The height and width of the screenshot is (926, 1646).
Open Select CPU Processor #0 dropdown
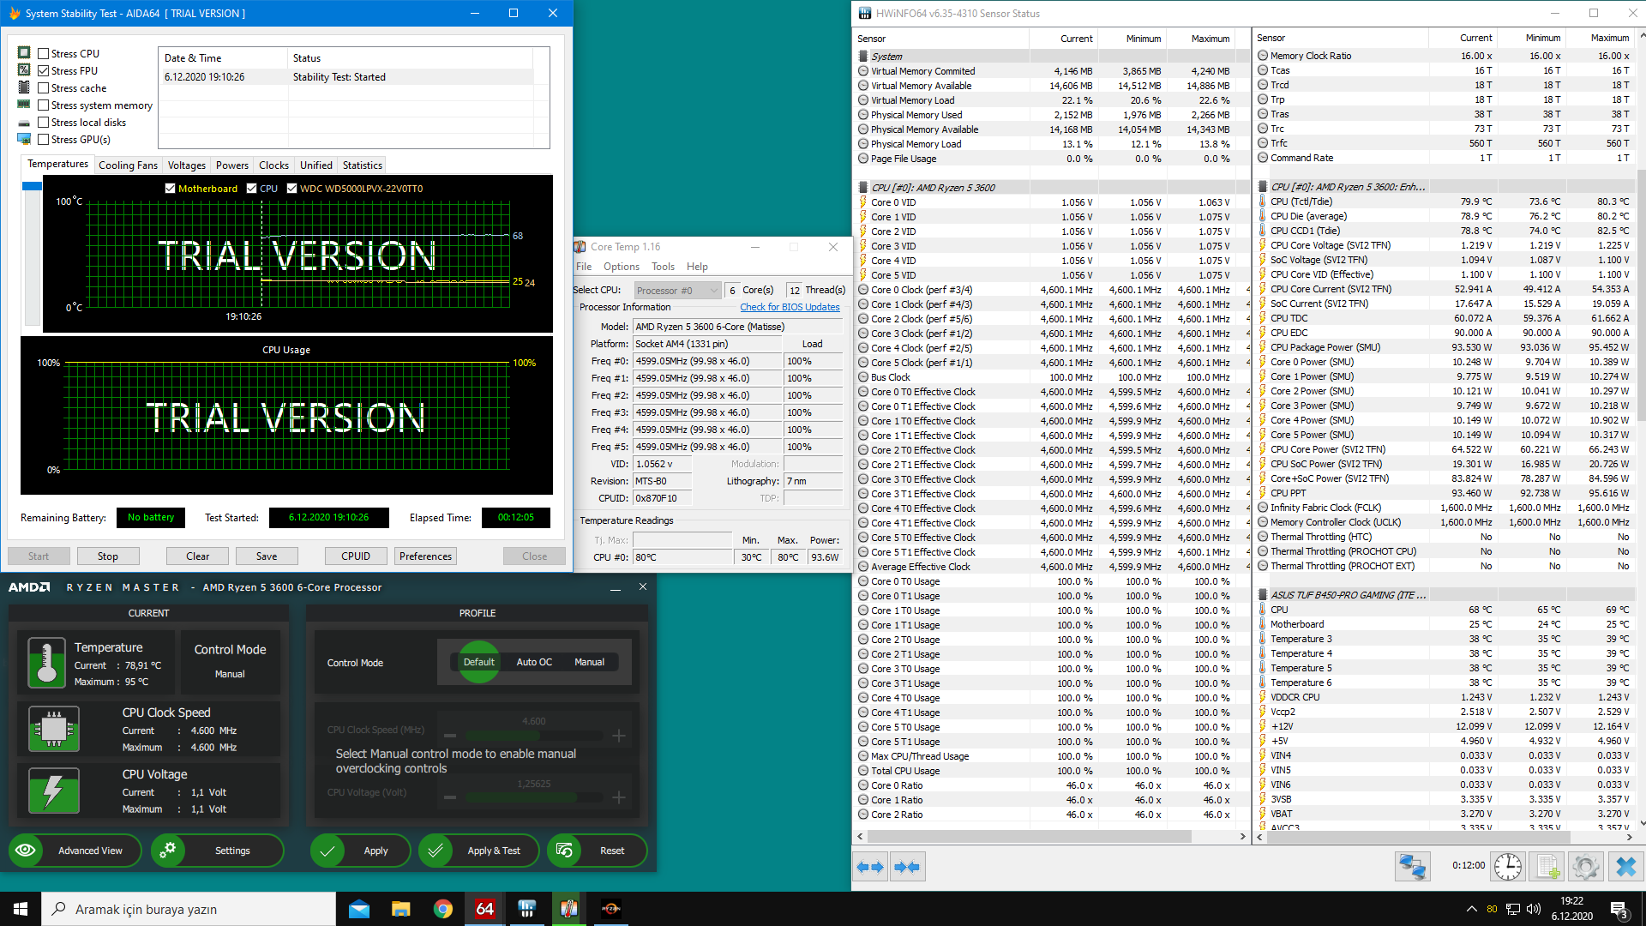(677, 291)
